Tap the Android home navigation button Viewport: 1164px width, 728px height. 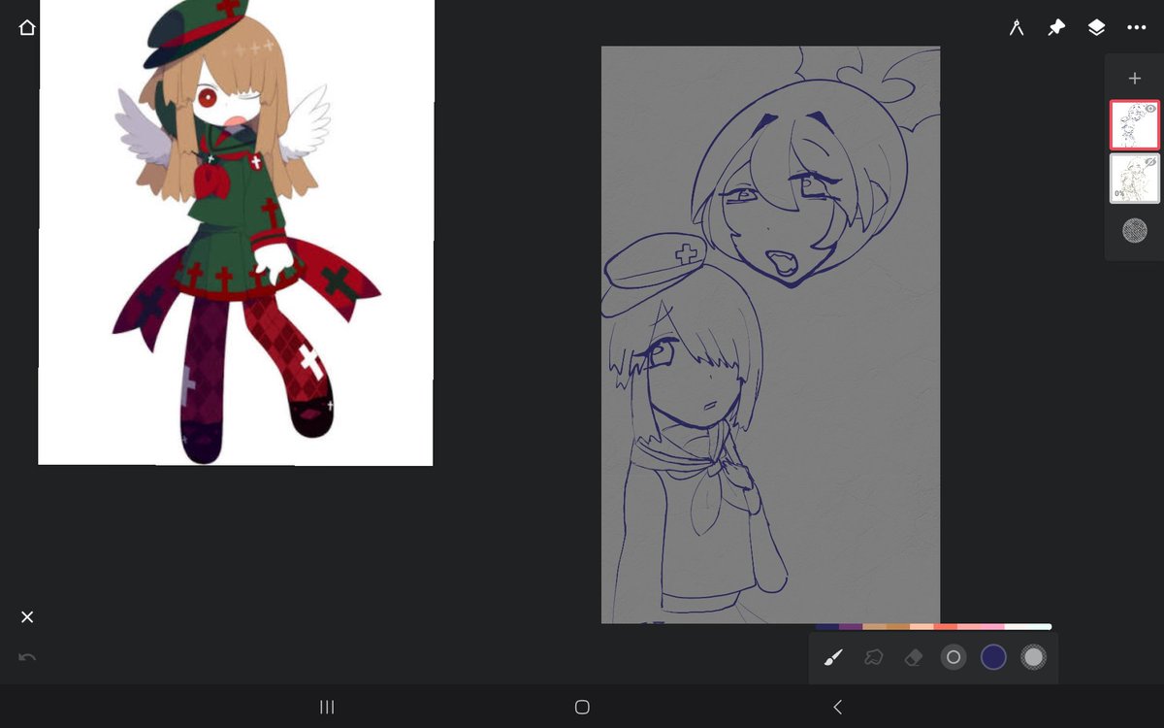[582, 707]
